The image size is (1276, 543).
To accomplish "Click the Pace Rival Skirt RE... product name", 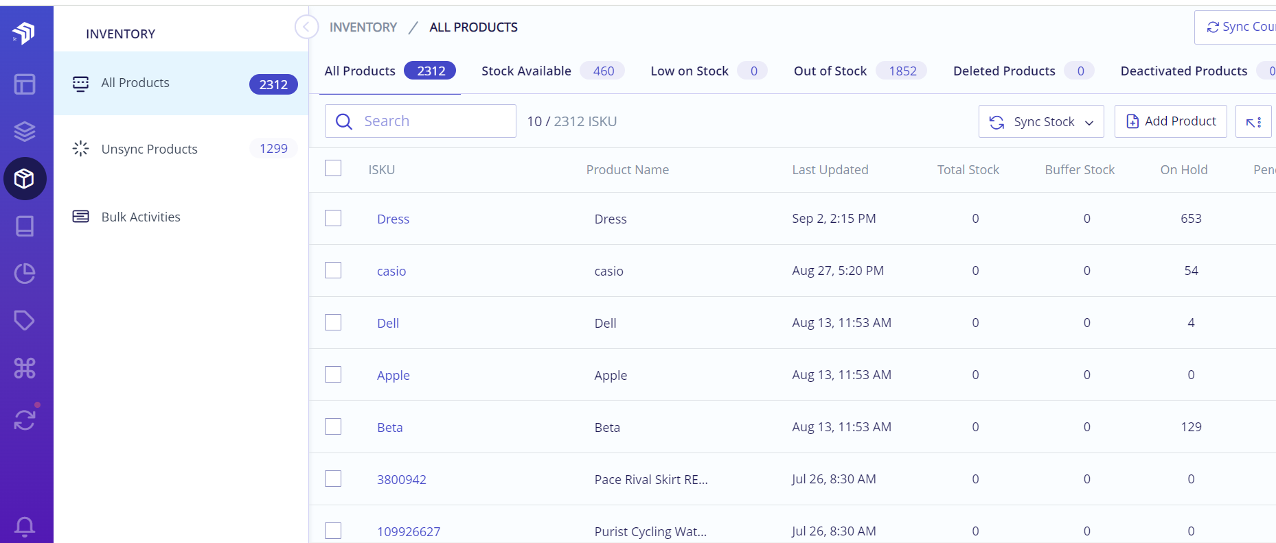I will coord(651,479).
